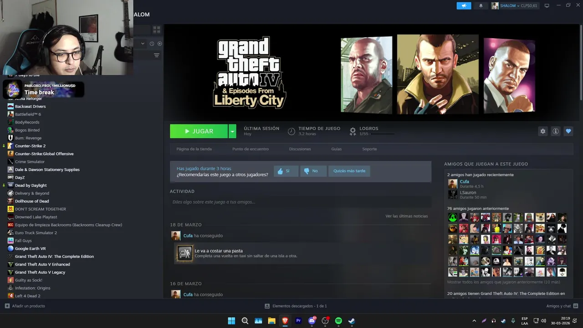Go to the Discusiones tab
Viewport: 583px width, 328px height.
(300, 149)
